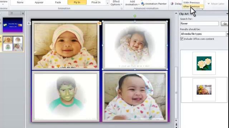Click the slide vertical scrollbar thumb

(176, 92)
